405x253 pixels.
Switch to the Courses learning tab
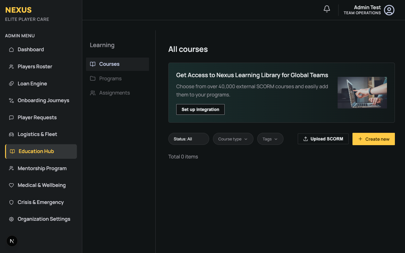pyautogui.click(x=117, y=64)
